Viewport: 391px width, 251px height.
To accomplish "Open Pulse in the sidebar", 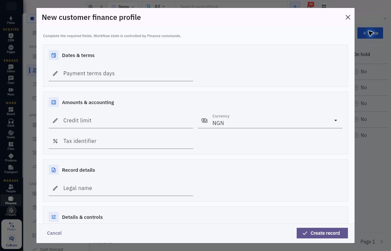I will coord(11,20).
